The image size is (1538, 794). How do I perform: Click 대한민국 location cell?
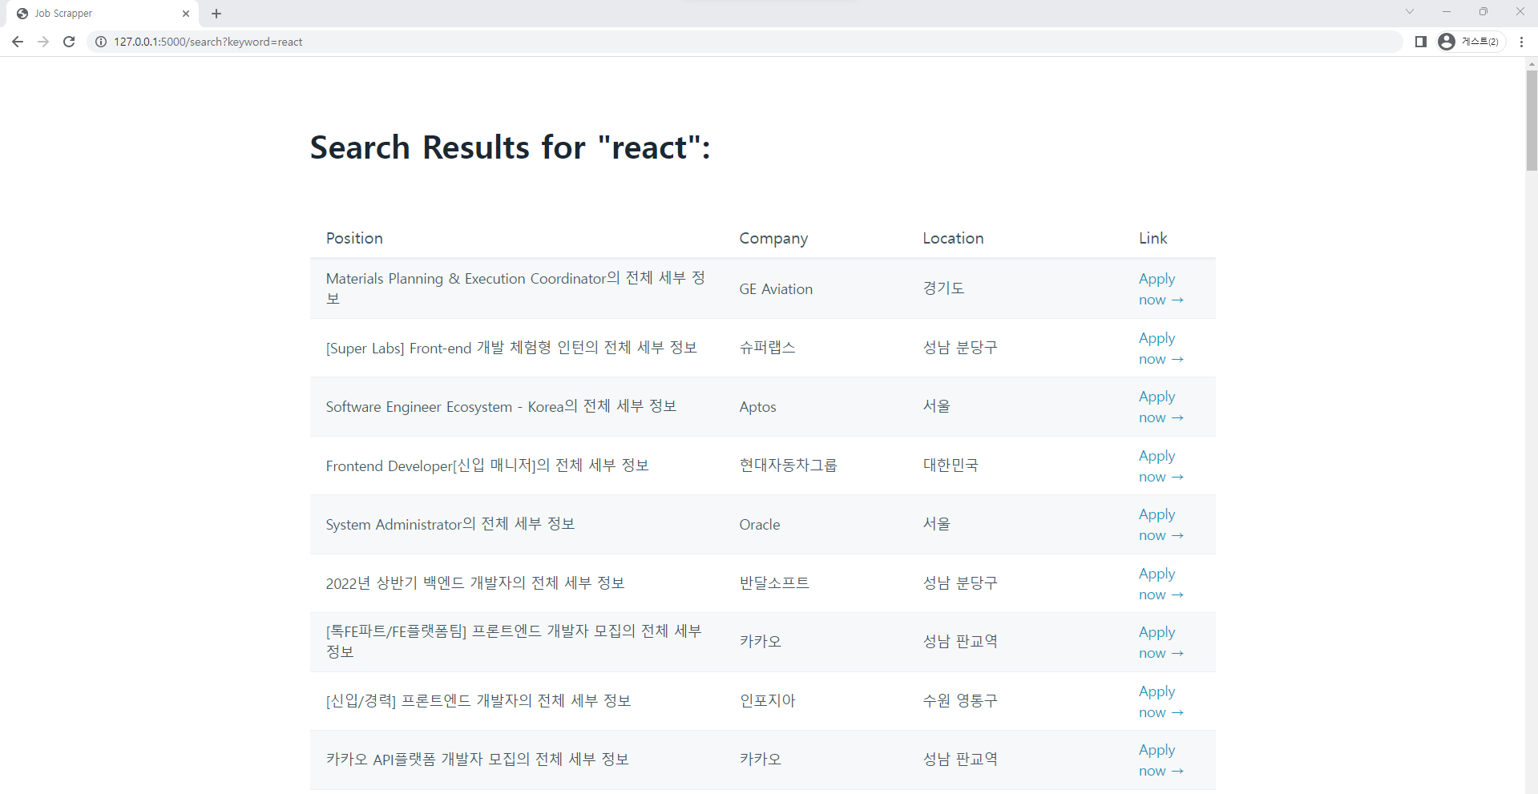[x=951, y=466]
